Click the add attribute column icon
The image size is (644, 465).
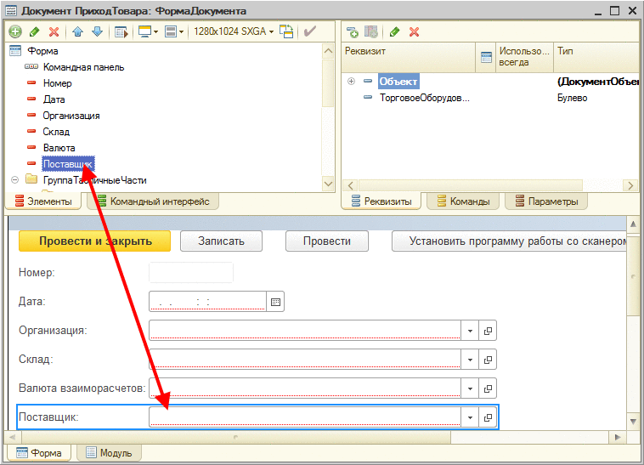[371, 32]
